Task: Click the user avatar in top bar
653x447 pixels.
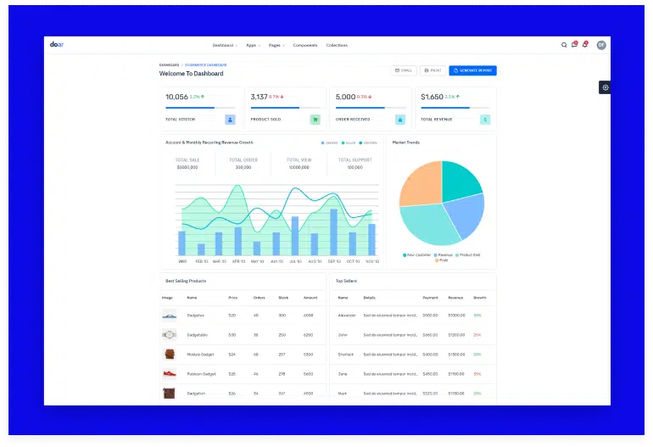Action: coord(601,45)
